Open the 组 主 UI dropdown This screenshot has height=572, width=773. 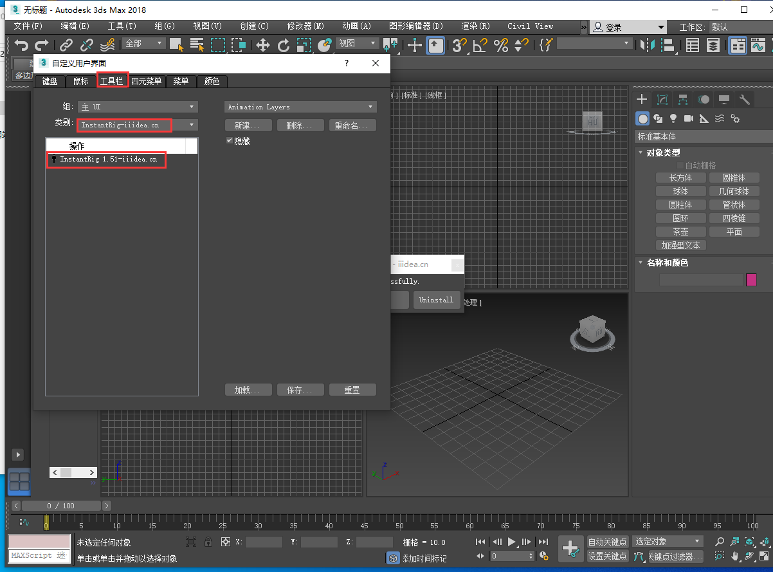(x=138, y=107)
